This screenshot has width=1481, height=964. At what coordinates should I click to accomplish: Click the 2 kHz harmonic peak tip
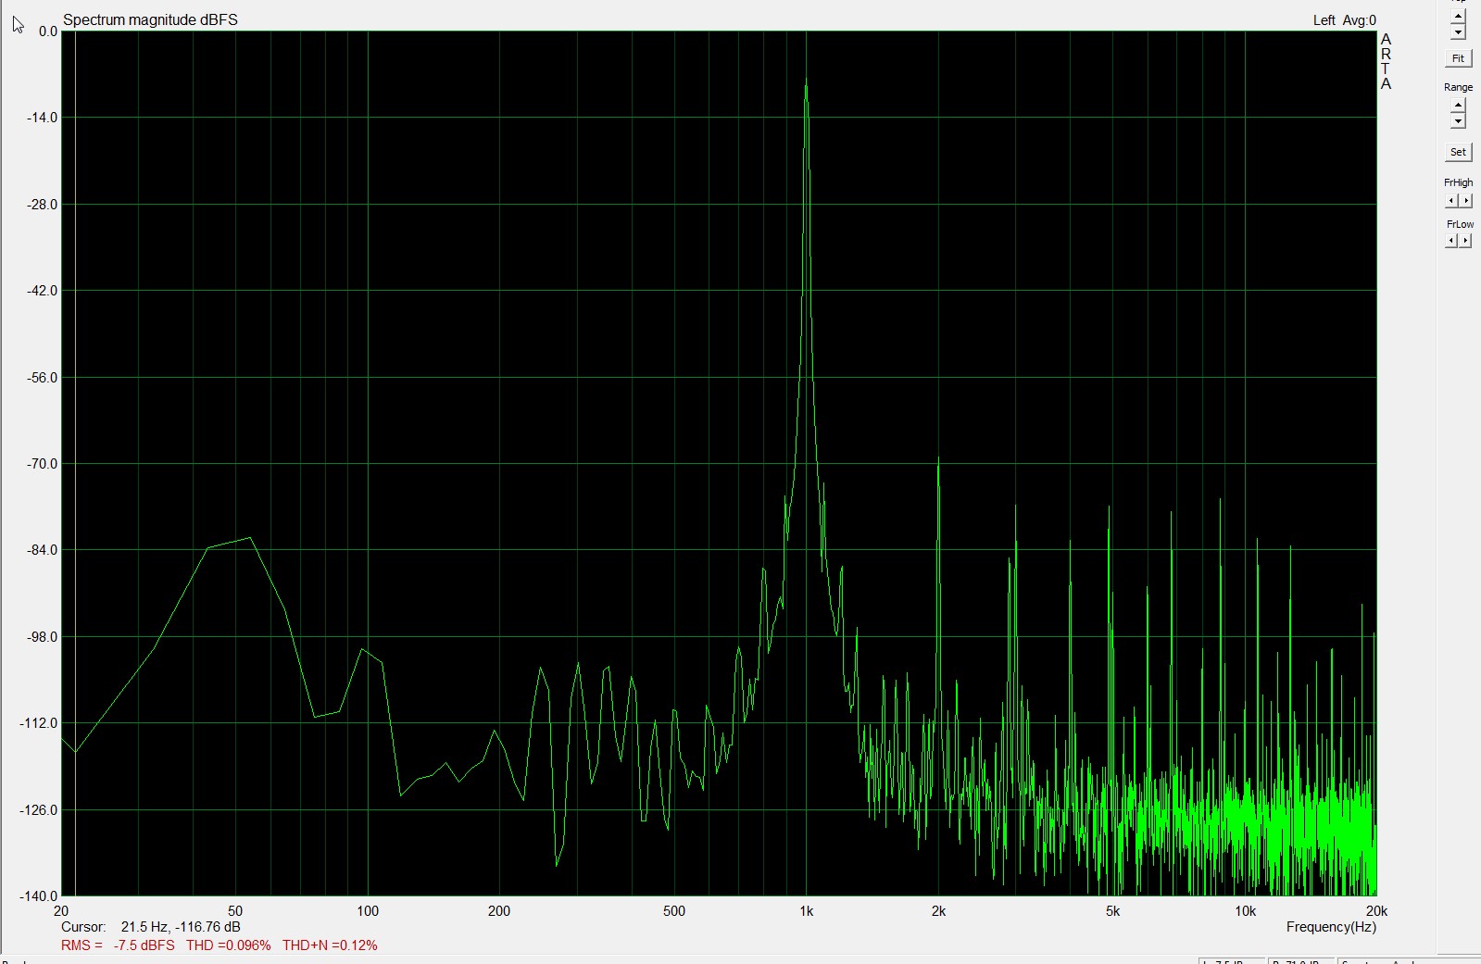(938, 460)
